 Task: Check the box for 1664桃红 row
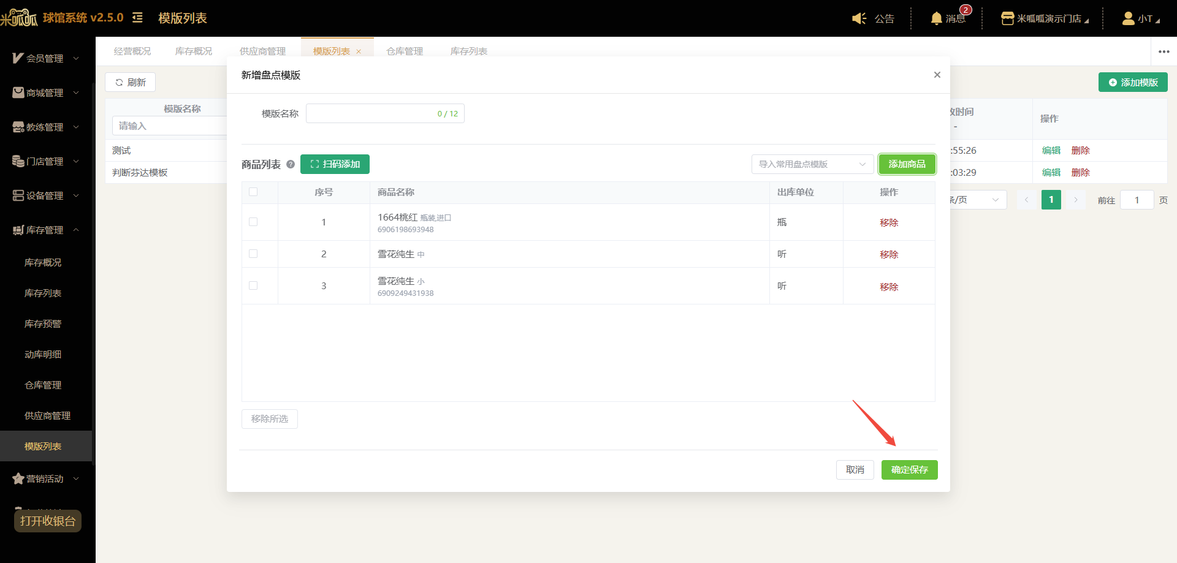tap(253, 222)
